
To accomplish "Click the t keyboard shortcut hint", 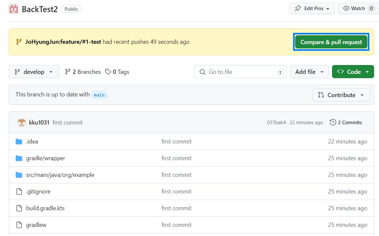I will coord(280,72).
